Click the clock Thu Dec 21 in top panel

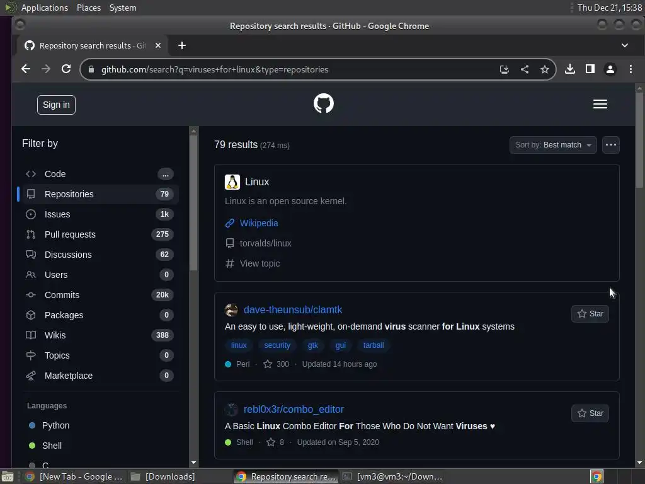click(x=610, y=8)
